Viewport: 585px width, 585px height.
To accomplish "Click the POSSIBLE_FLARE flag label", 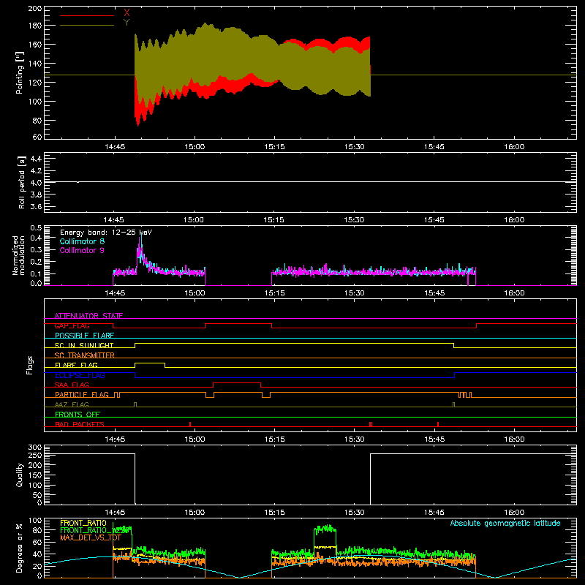I will 84,336.
